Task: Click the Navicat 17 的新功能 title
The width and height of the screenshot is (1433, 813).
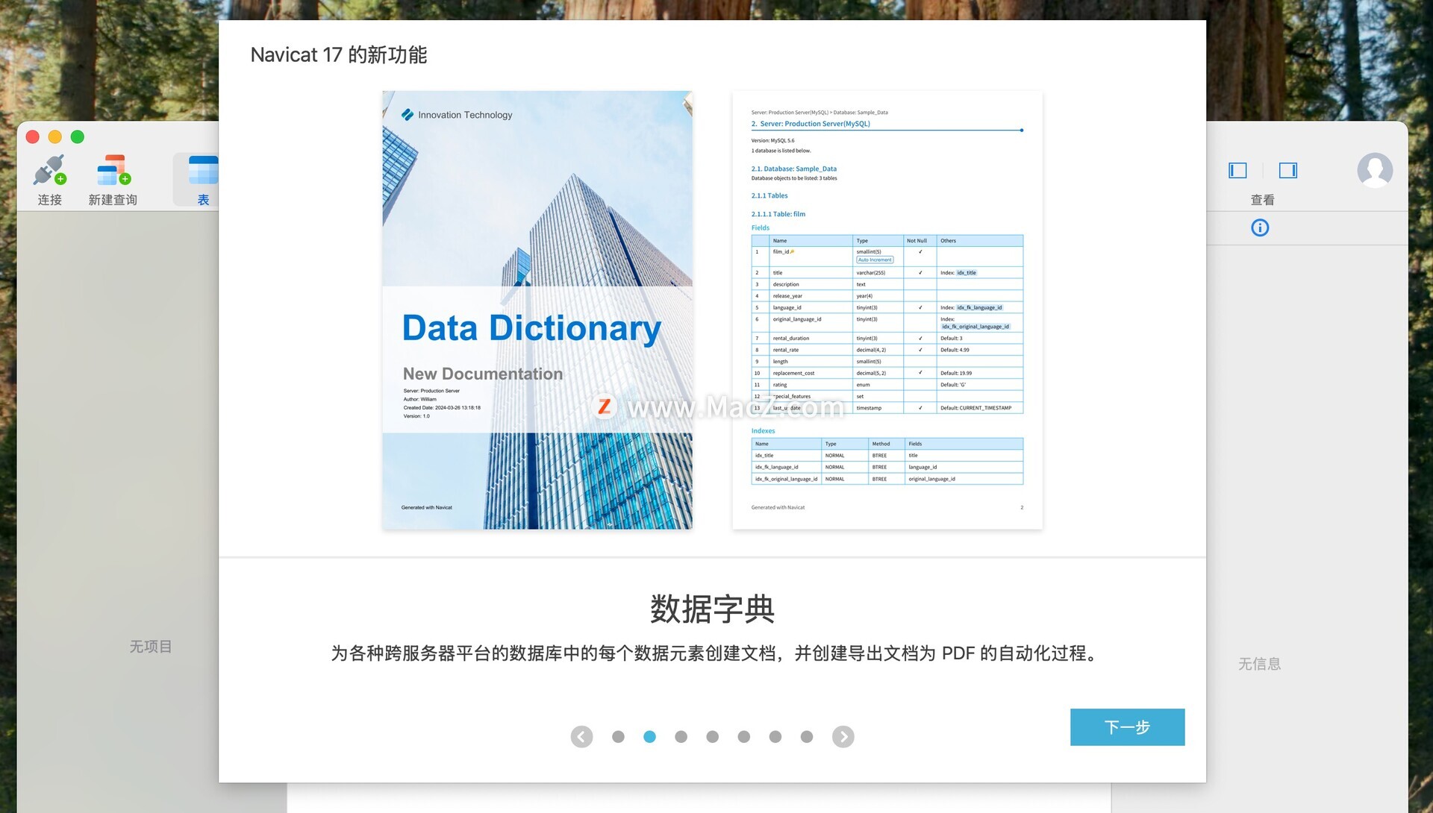Action: click(x=339, y=54)
